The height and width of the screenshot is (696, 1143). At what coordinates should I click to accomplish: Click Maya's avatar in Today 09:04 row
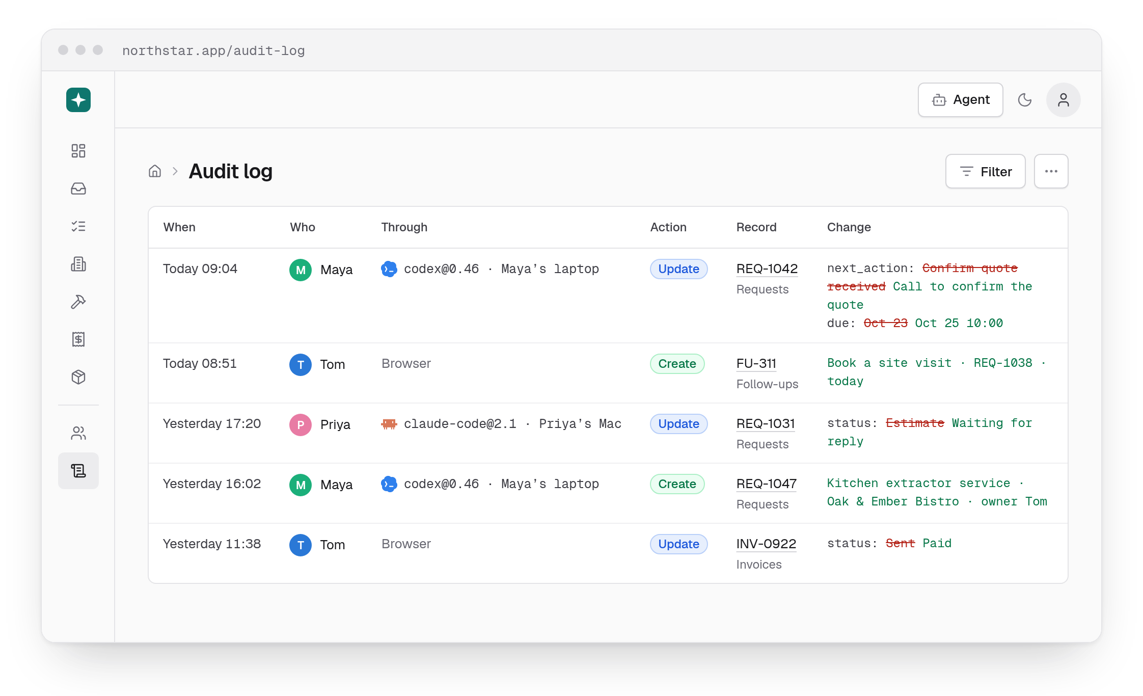point(301,270)
